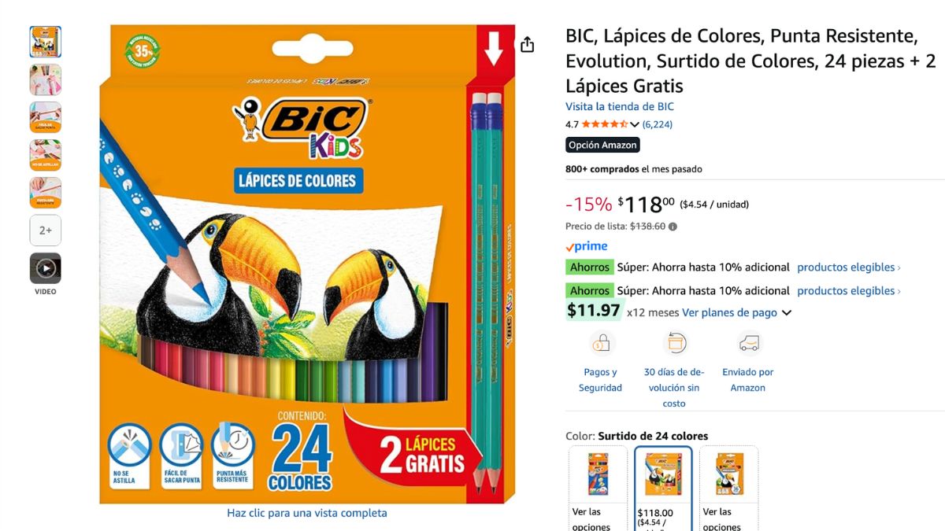Click the Prime logo badge

[587, 247]
